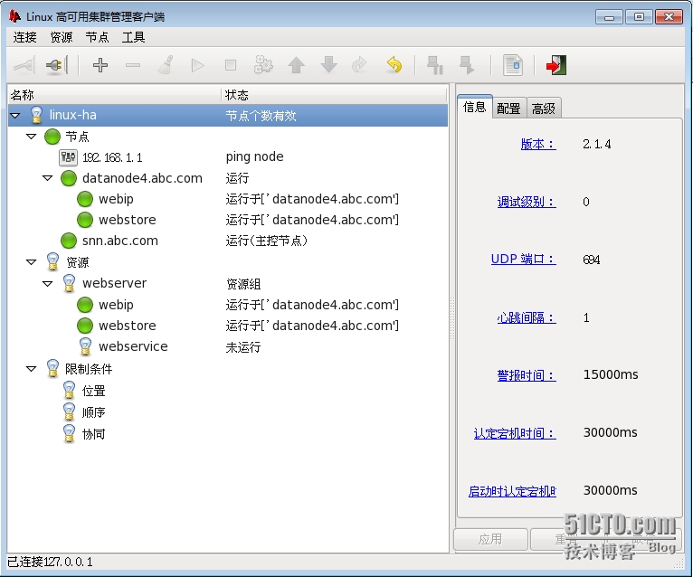
Task: Click lightbulb icon beside 位置 constraint
Action: (x=69, y=391)
